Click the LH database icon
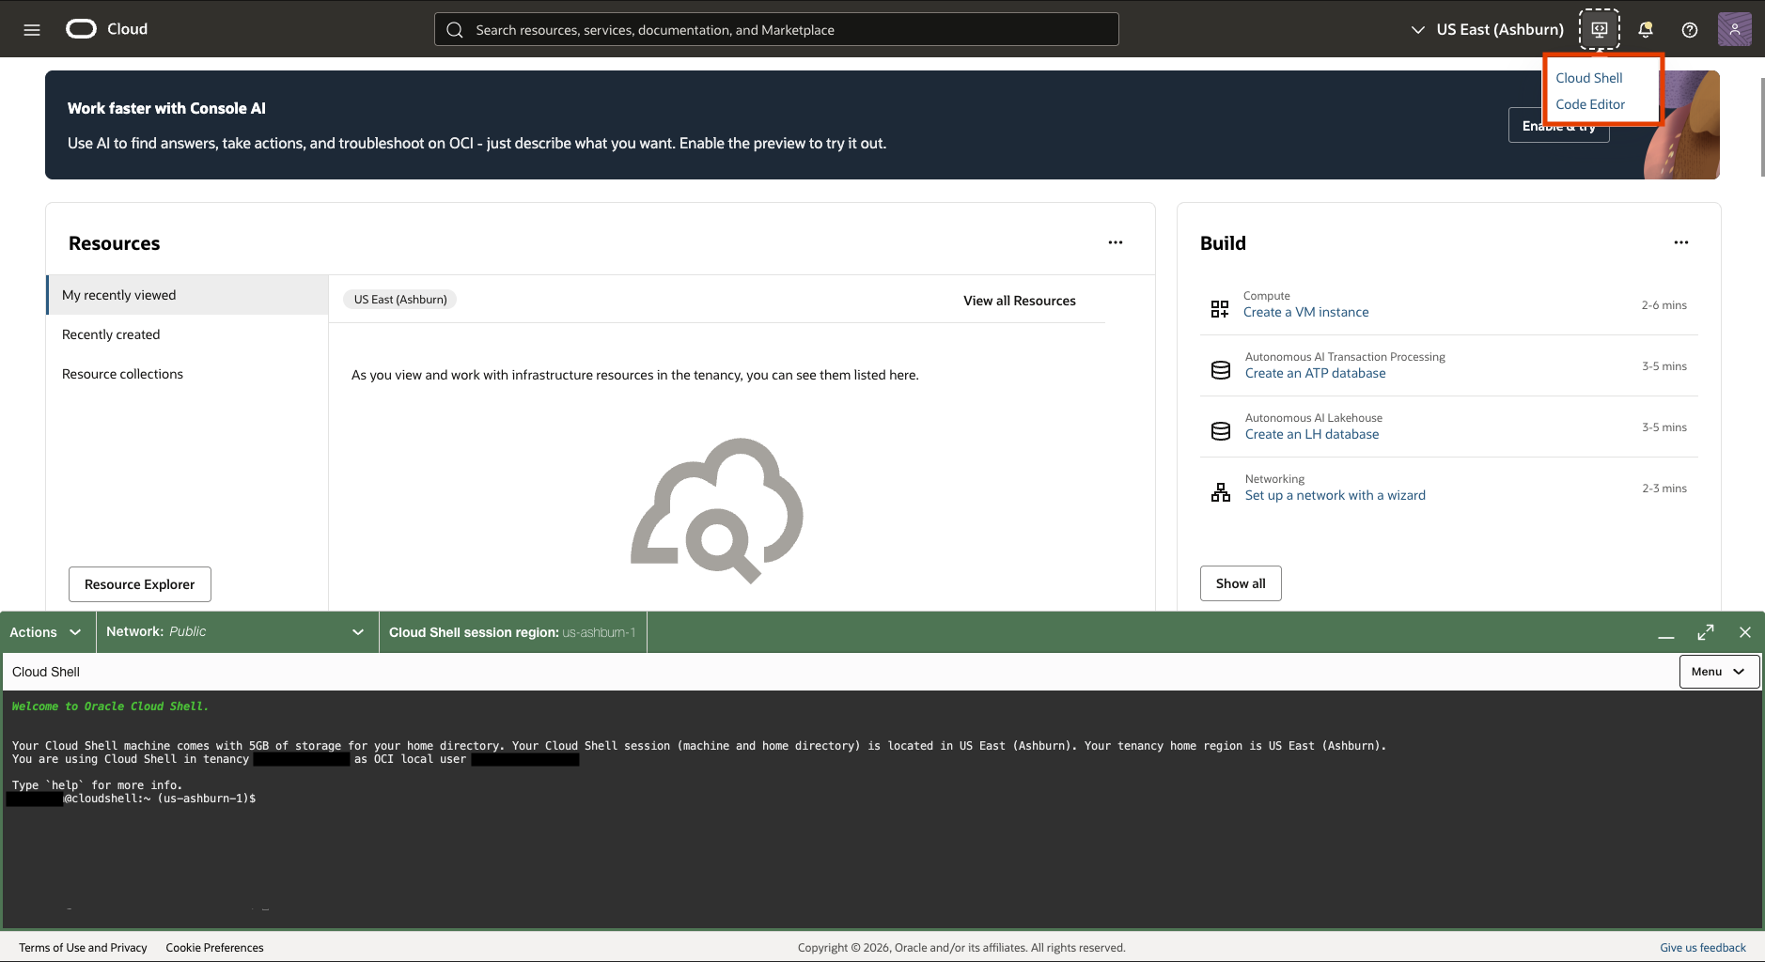Viewport: 1765px width, 962px height. (x=1221, y=431)
